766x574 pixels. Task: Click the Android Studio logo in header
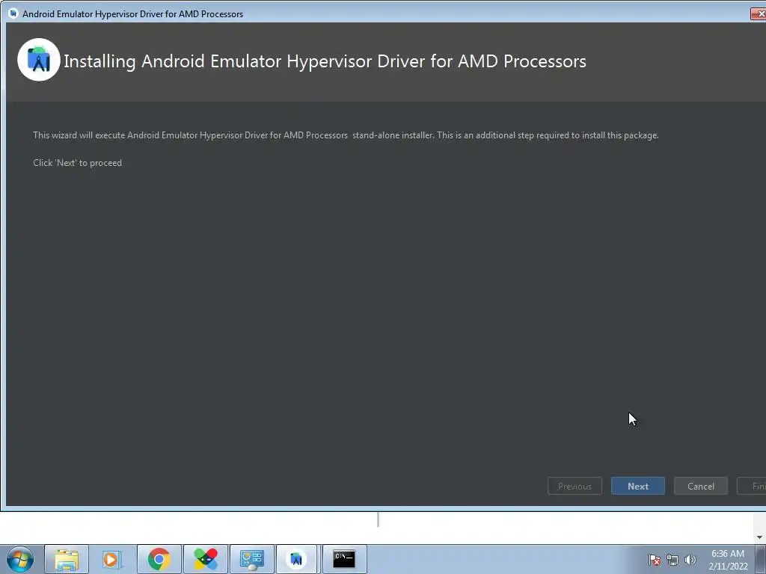click(39, 60)
